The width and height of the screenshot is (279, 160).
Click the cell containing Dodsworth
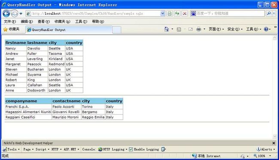click(37, 91)
